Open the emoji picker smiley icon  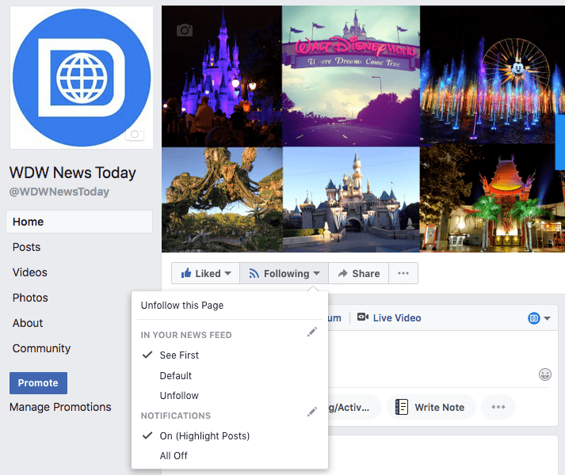(x=545, y=374)
